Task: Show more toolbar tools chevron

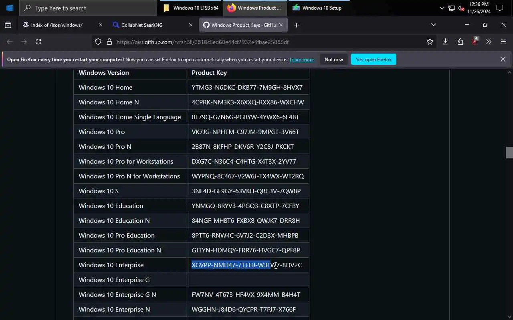Action: (x=489, y=42)
